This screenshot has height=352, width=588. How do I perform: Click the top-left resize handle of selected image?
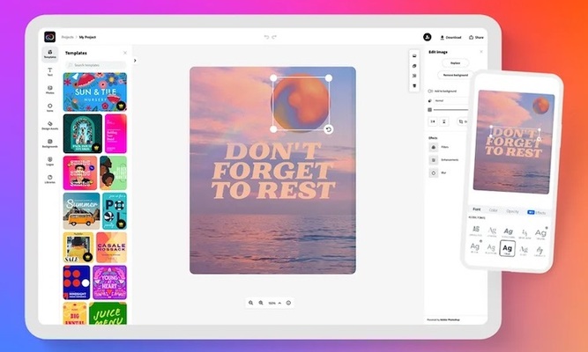click(x=274, y=78)
